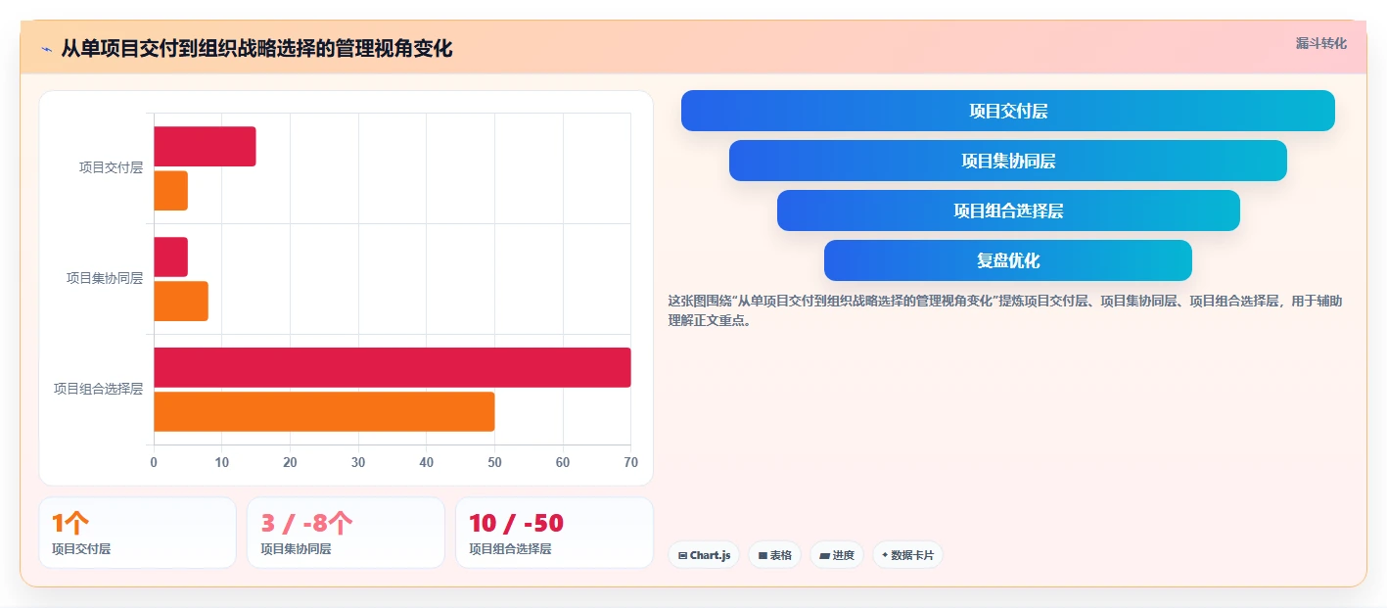Click the x-axis tick label 30
The image size is (1387, 608).
coord(358,462)
